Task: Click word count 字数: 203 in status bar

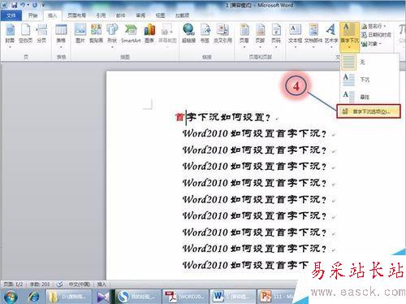Action: (40, 284)
